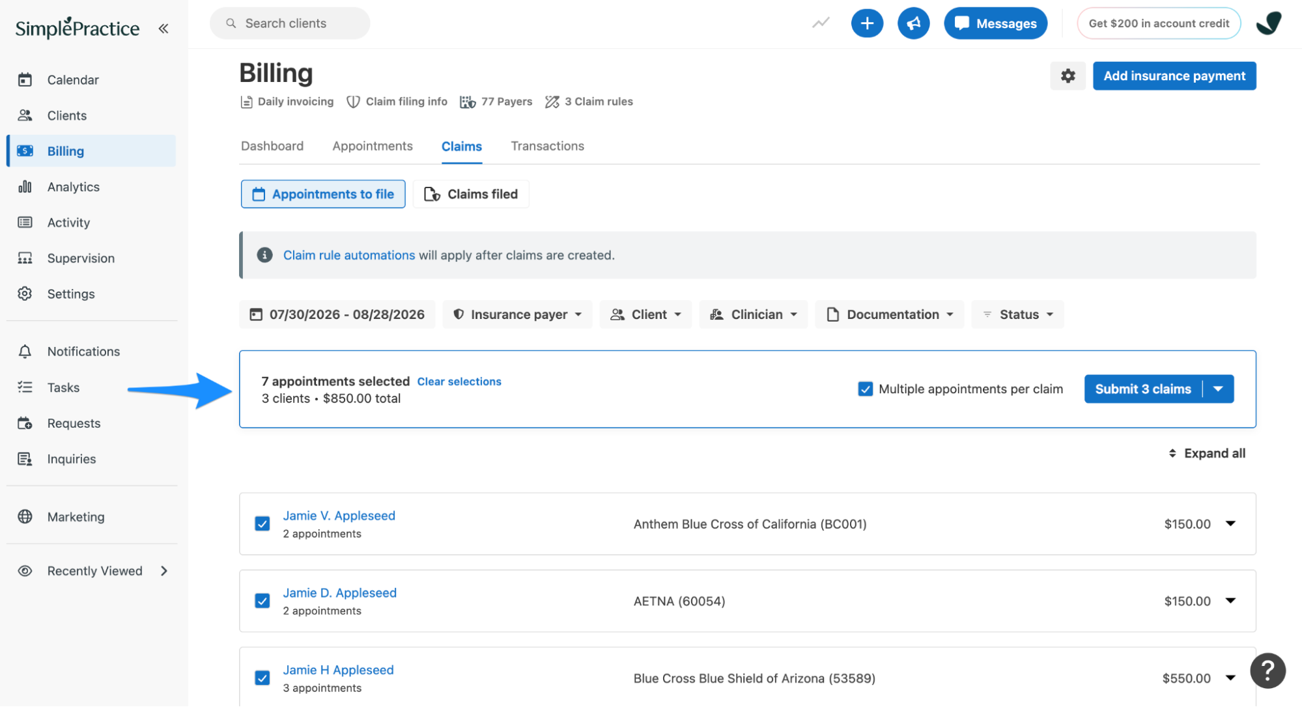Image resolution: width=1302 pixels, height=707 pixels.
Task: Click the Clear selections link
Action: pos(459,382)
